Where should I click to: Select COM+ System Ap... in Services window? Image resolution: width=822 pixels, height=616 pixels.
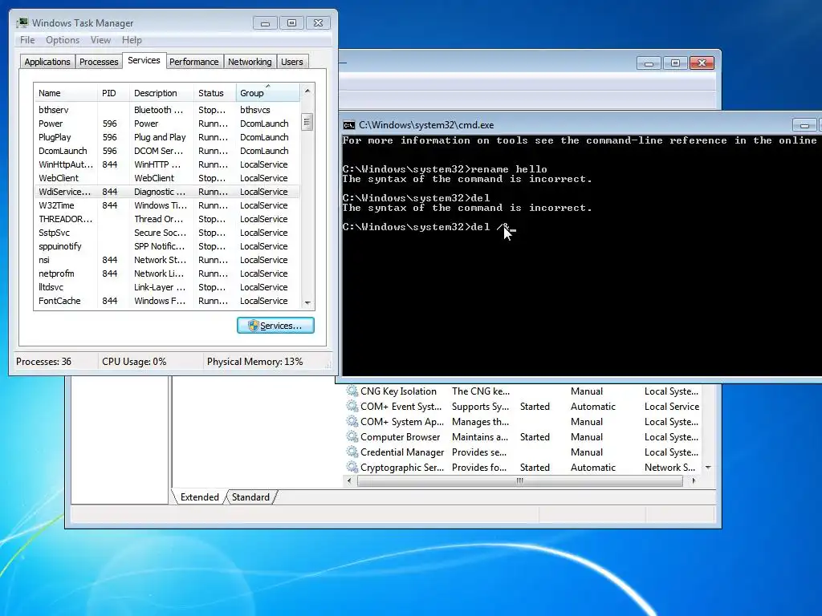tap(402, 422)
